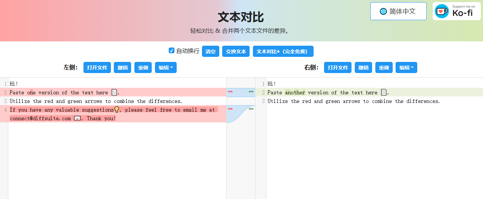Open 文本对比+(完全免费)
The height and width of the screenshot is (199, 483).
[283, 51]
